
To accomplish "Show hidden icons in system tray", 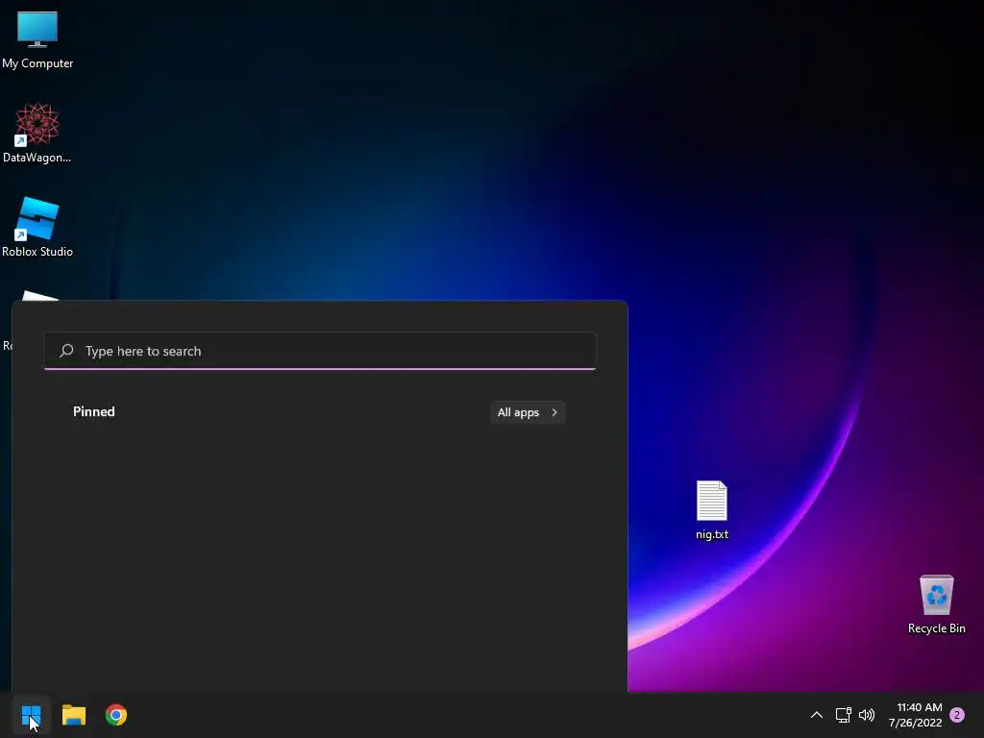I will pyautogui.click(x=817, y=715).
